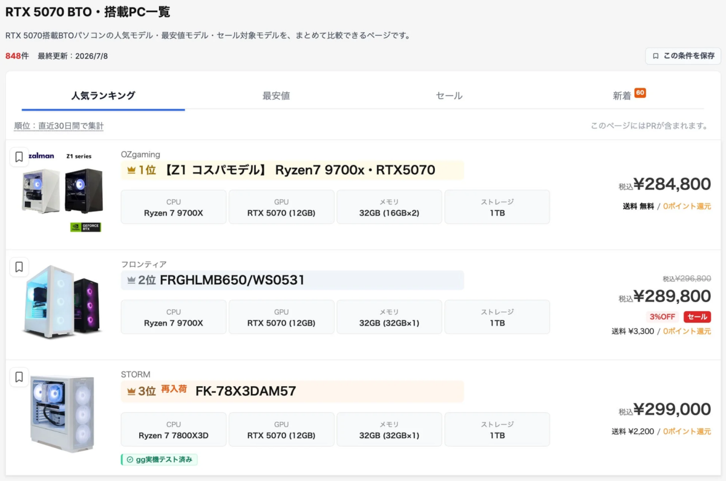Click 送料 ¥2,200 shipping text
Viewport: 726px width, 481px height.
pyautogui.click(x=633, y=431)
